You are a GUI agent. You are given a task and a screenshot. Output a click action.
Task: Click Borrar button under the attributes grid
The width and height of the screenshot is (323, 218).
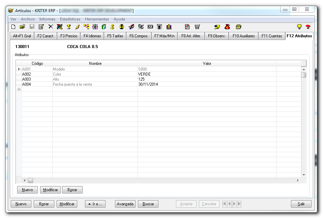point(72,190)
